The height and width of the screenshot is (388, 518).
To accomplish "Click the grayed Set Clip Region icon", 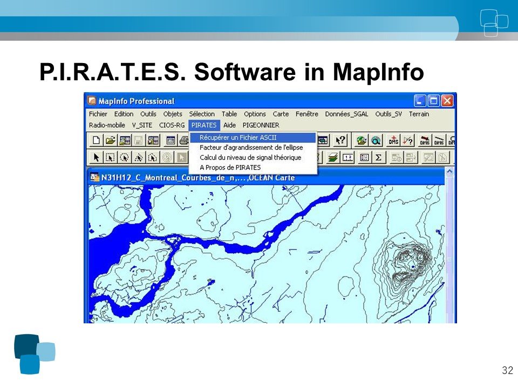I will (442, 158).
